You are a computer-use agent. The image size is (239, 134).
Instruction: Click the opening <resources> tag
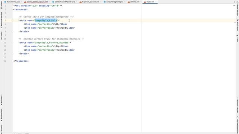[x=20, y=9]
